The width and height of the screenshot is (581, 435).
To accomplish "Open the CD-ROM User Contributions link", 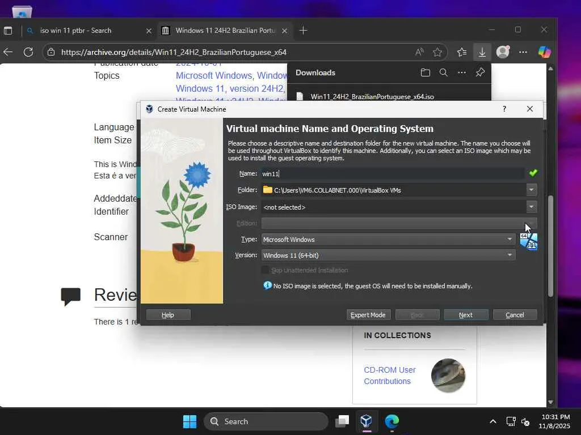I will [x=390, y=376].
